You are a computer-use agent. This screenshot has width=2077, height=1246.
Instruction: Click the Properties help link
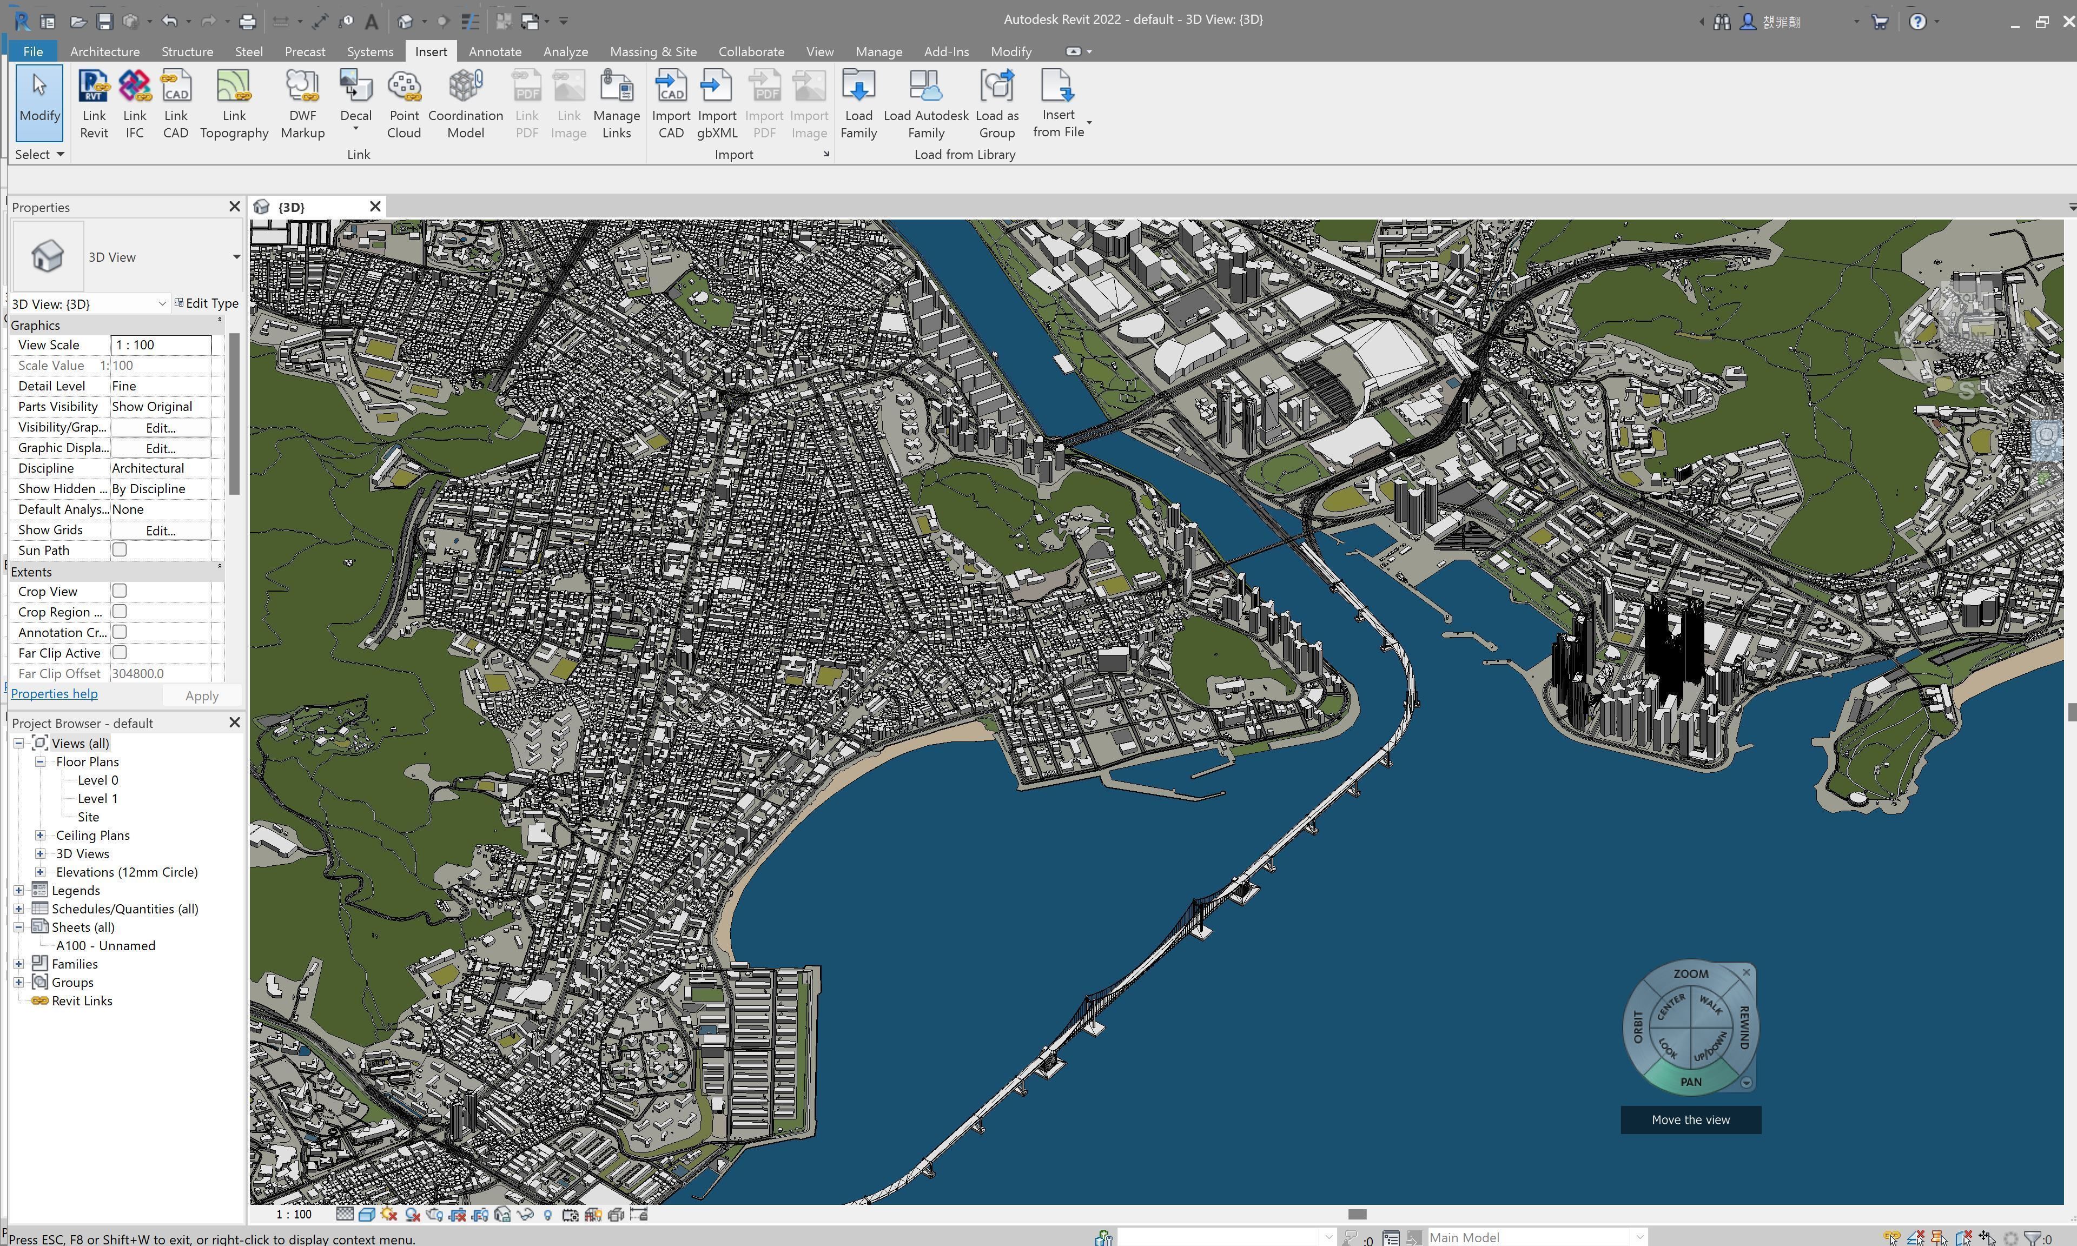click(x=54, y=693)
